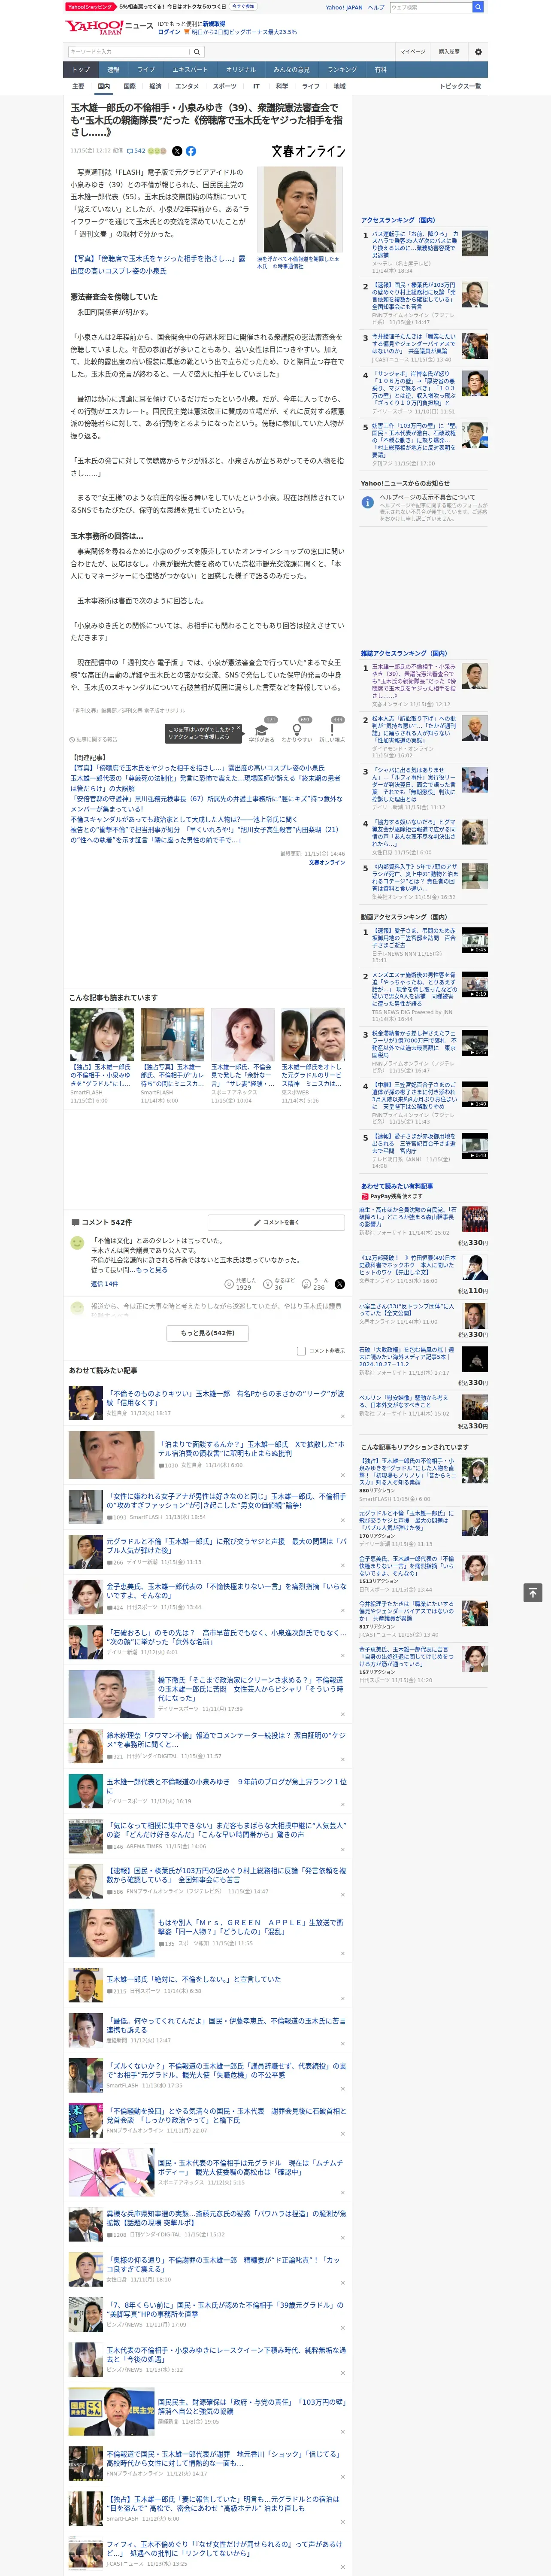The image size is (551, 2576).
Task: Share the first comment on X
Action: [340, 1284]
